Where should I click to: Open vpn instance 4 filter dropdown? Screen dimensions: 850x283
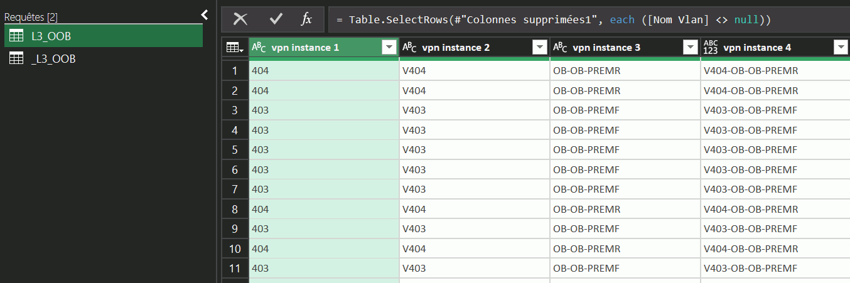click(841, 48)
